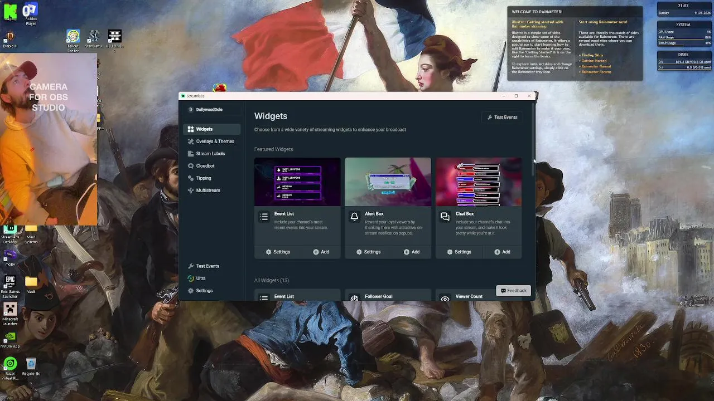Click the Featured Widgets heading

273,149
